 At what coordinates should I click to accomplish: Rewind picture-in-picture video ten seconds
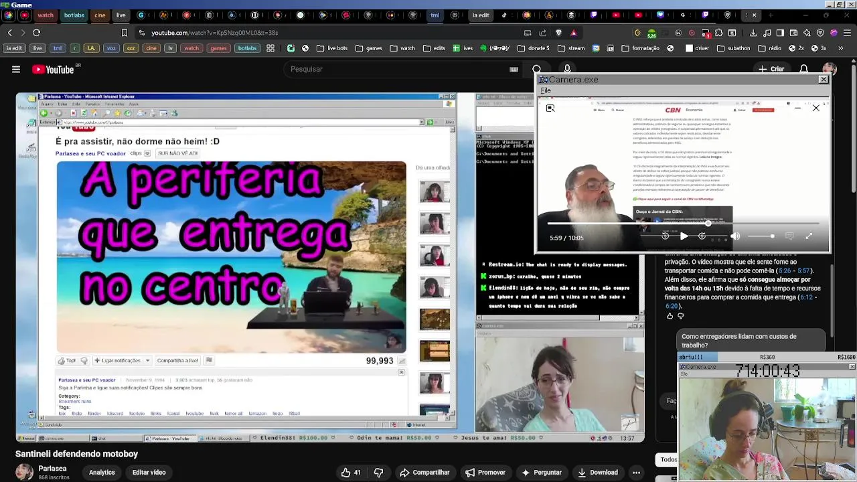pos(665,236)
